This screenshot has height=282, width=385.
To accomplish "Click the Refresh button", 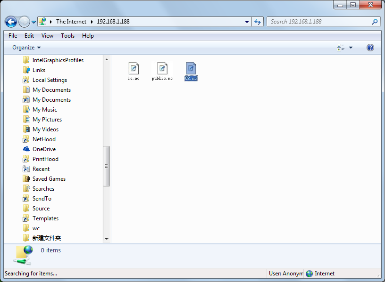I will 258,22.
